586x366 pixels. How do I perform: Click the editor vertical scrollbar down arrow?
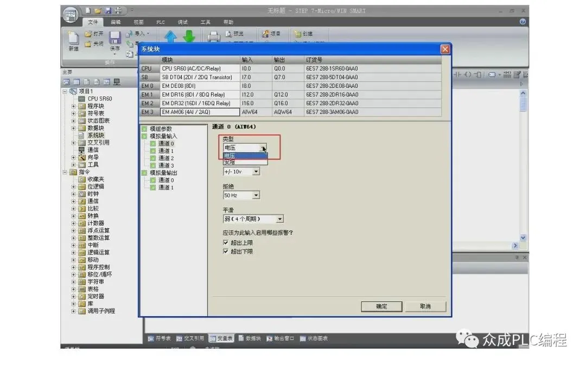(x=523, y=237)
